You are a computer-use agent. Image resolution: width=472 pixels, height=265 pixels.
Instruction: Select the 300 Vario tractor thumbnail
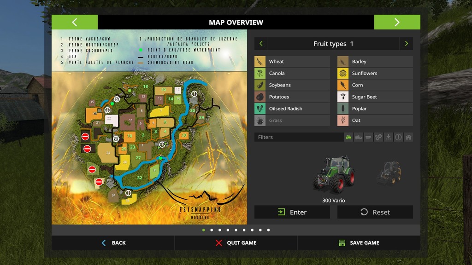[334, 175]
